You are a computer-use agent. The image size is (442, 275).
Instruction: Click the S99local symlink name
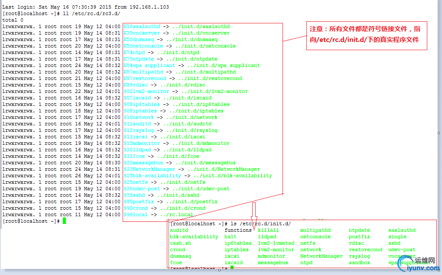tap(136, 214)
